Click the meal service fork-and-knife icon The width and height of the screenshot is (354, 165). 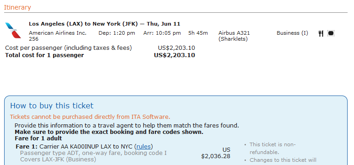point(321,33)
